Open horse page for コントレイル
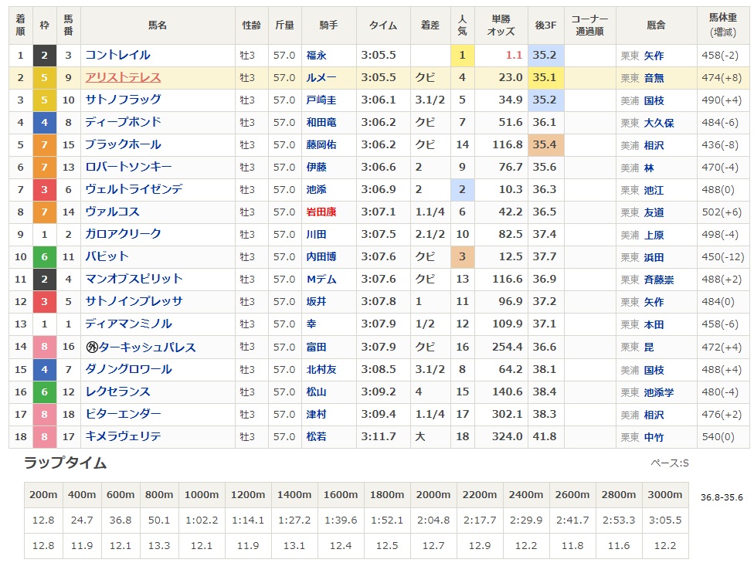Viewport: 754px width, 573px height. point(117,56)
